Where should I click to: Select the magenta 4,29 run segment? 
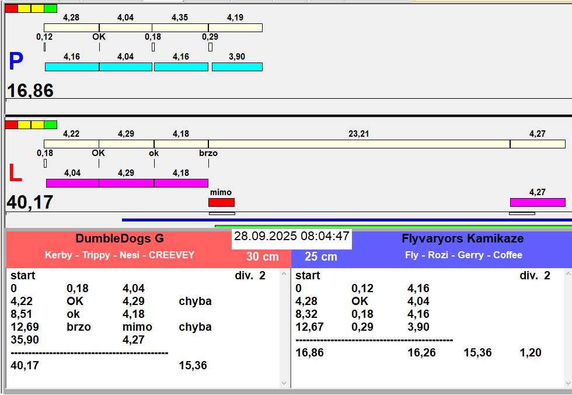click(x=126, y=183)
